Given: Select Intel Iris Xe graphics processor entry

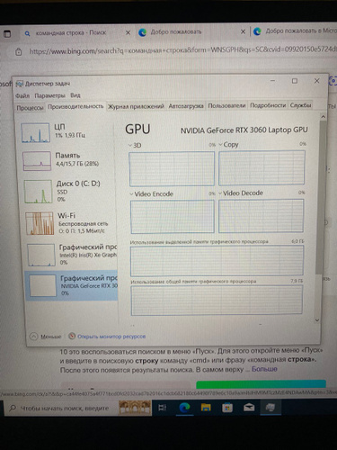Looking at the screenshot, I should click(x=72, y=255).
